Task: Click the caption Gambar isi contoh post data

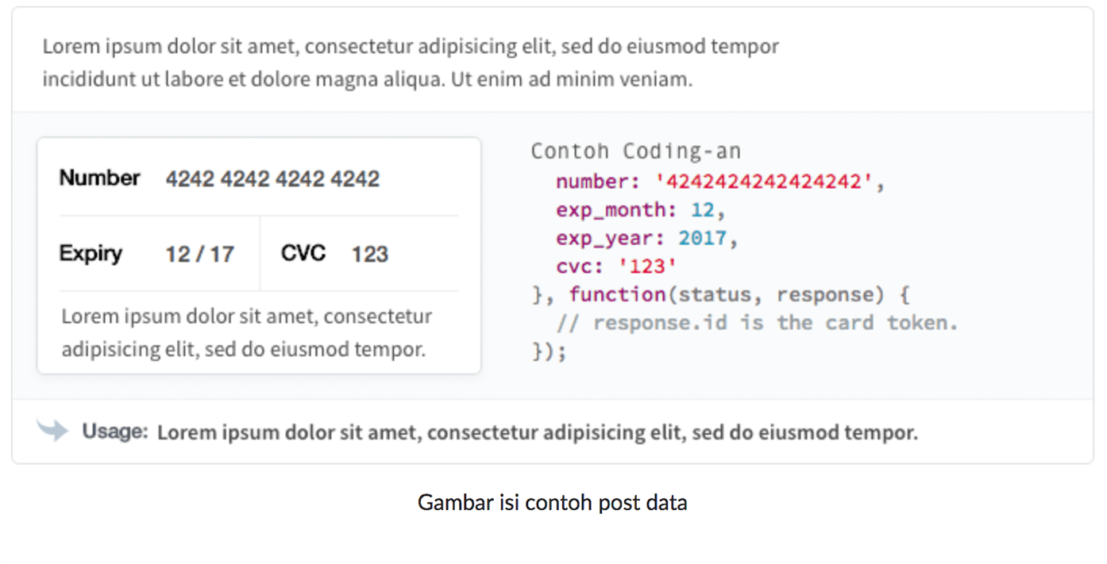Action: pyautogui.click(x=553, y=502)
